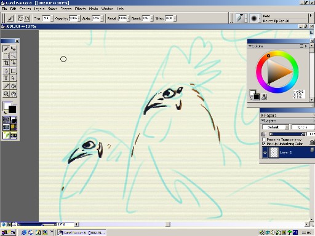Collapse the Layers palette

point(263,120)
